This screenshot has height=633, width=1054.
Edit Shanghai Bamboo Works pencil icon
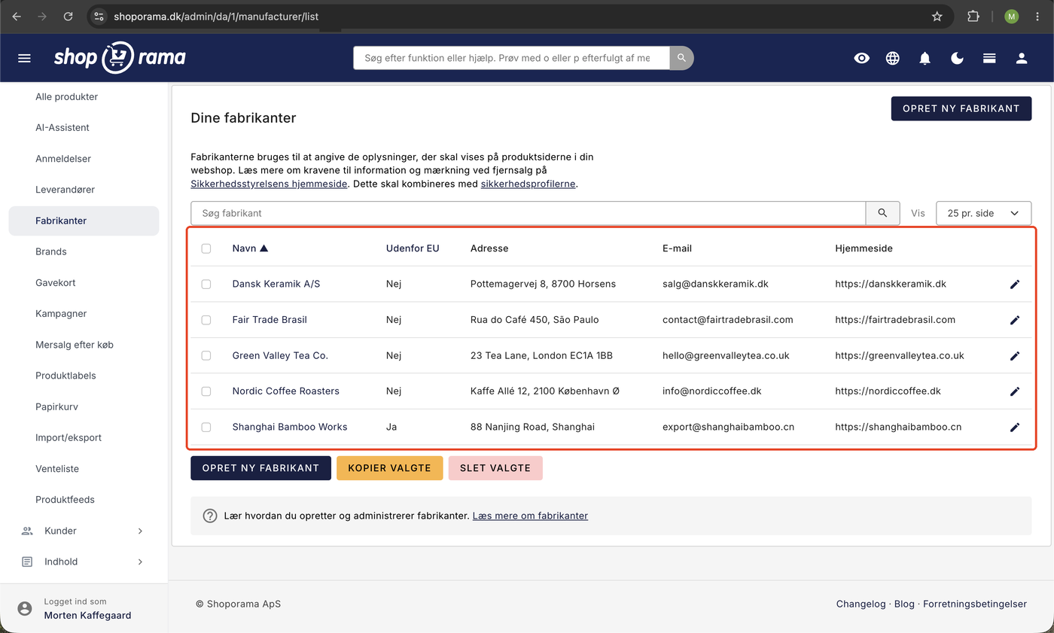click(x=1015, y=428)
